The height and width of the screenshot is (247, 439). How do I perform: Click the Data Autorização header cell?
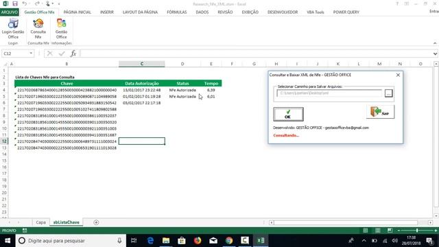tap(142, 84)
